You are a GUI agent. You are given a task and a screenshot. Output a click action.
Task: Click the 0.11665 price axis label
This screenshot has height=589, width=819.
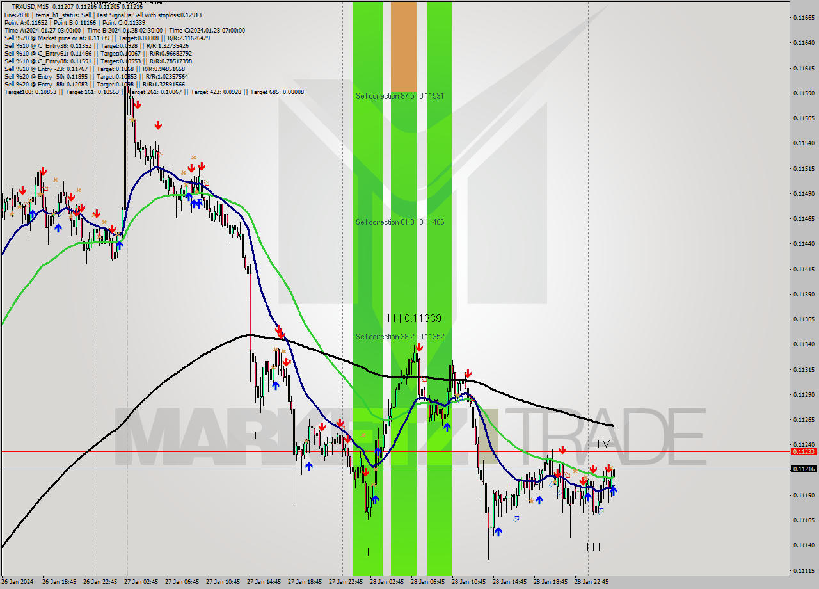pos(804,17)
